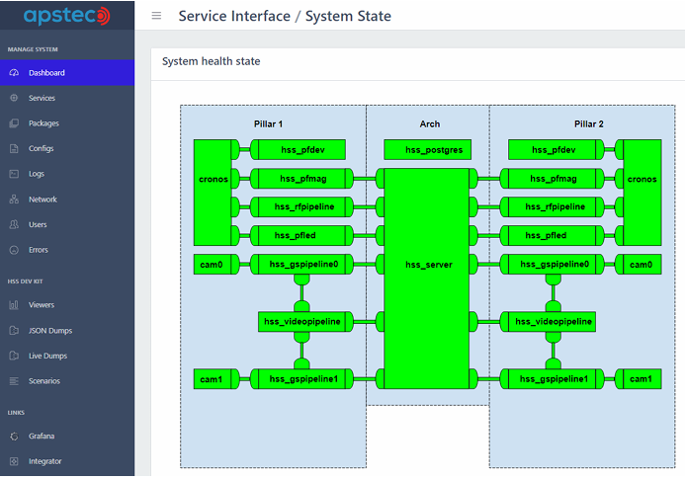Open JSON Dumps from the sidebar
Screen dimensions: 686x480
click(x=50, y=331)
